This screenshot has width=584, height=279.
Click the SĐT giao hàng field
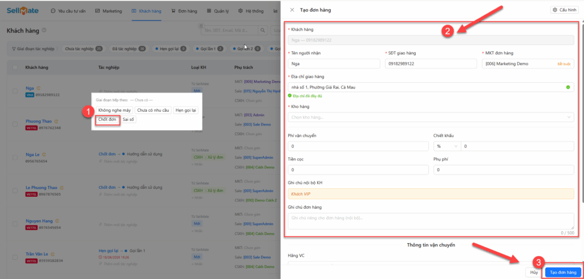(431, 64)
